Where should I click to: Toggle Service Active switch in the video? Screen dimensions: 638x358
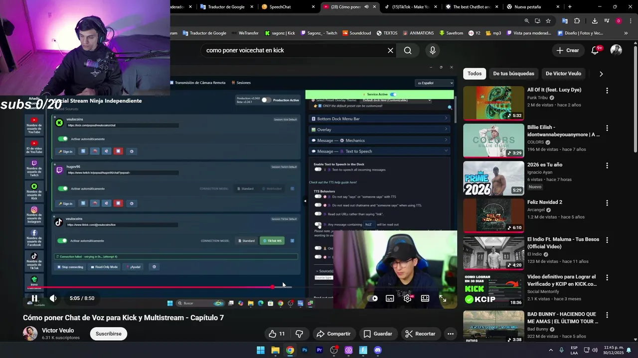tap(393, 94)
